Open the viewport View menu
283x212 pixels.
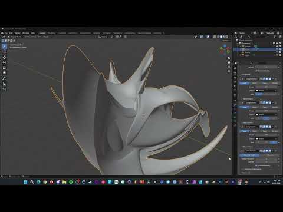click(27, 37)
